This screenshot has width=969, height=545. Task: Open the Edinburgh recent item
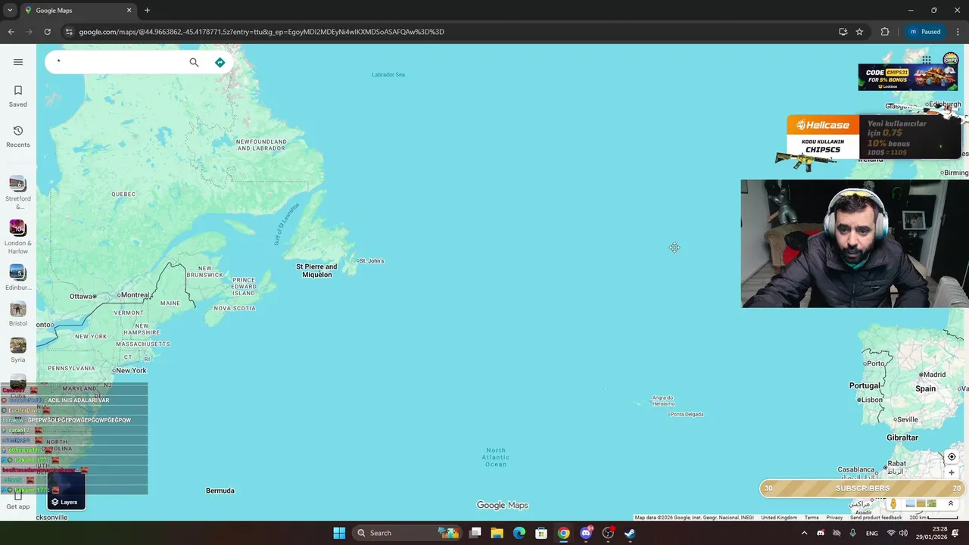click(x=18, y=278)
